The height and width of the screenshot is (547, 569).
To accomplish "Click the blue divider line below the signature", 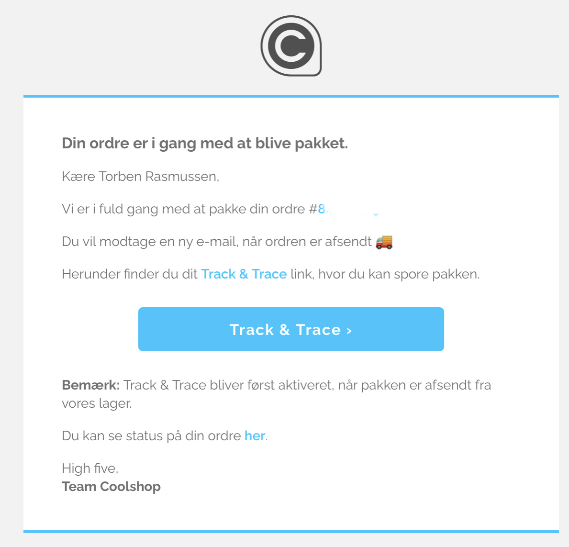I will pyautogui.click(x=291, y=531).
